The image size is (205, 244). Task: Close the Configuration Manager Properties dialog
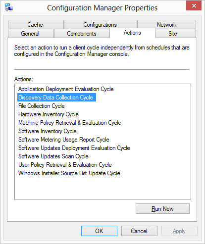pos(194,5)
